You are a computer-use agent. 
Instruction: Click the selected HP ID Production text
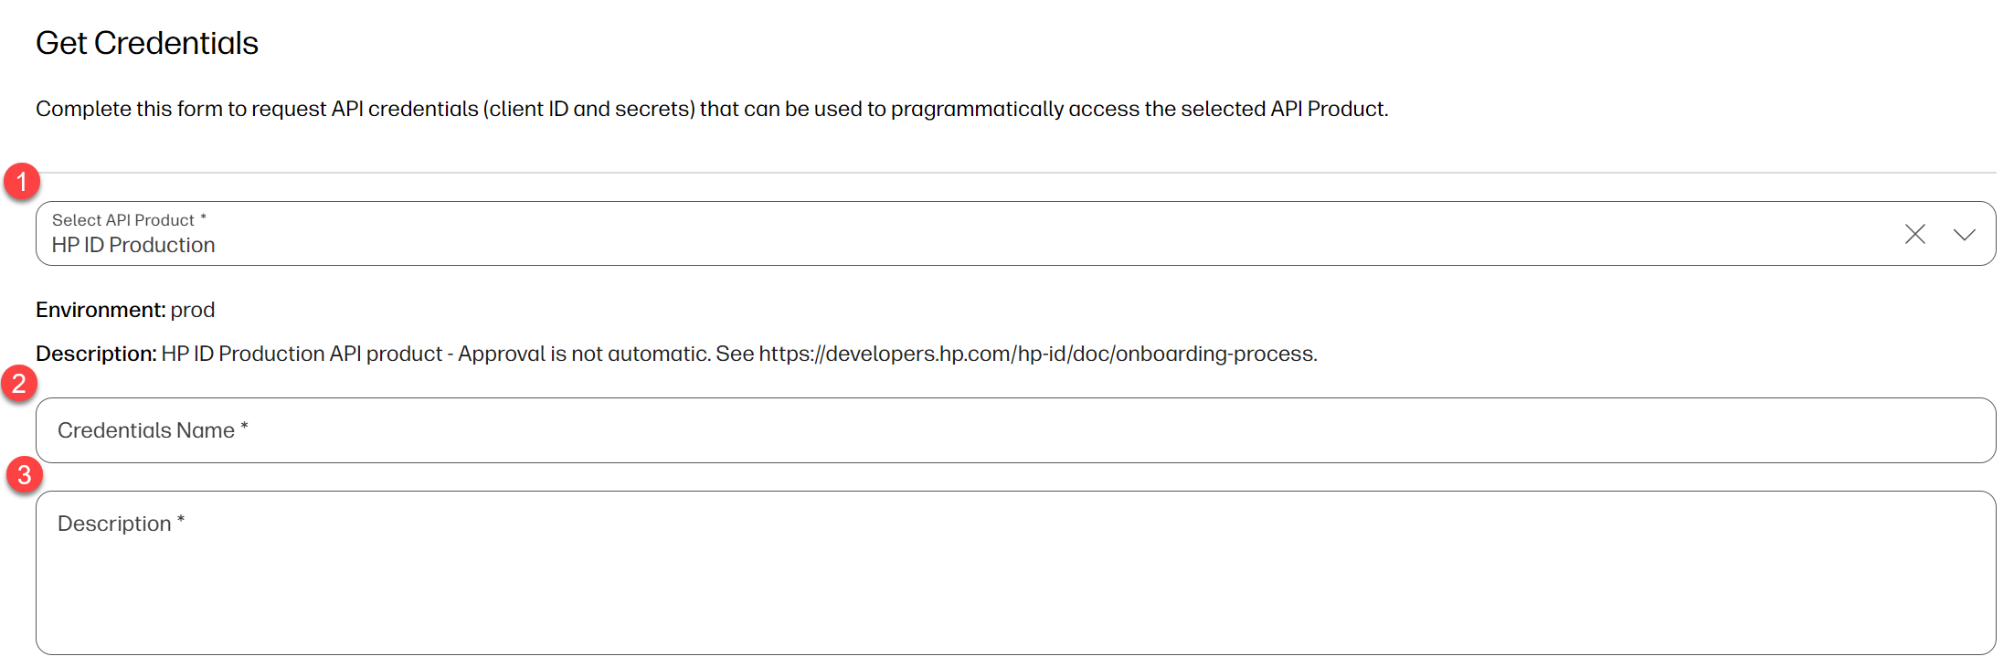[133, 245]
